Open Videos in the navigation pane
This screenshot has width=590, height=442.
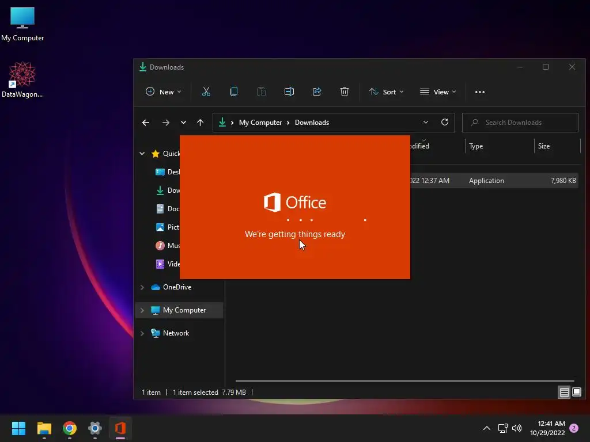click(168, 264)
